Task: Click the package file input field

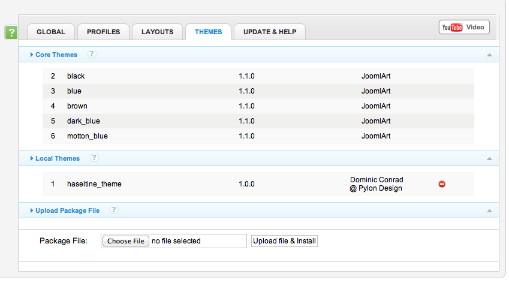Action: (x=174, y=241)
